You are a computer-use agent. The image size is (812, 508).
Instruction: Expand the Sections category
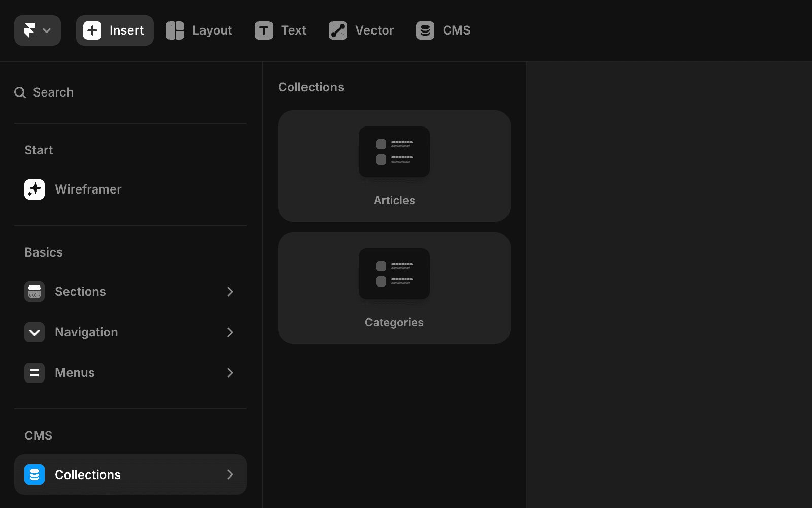click(x=231, y=292)
